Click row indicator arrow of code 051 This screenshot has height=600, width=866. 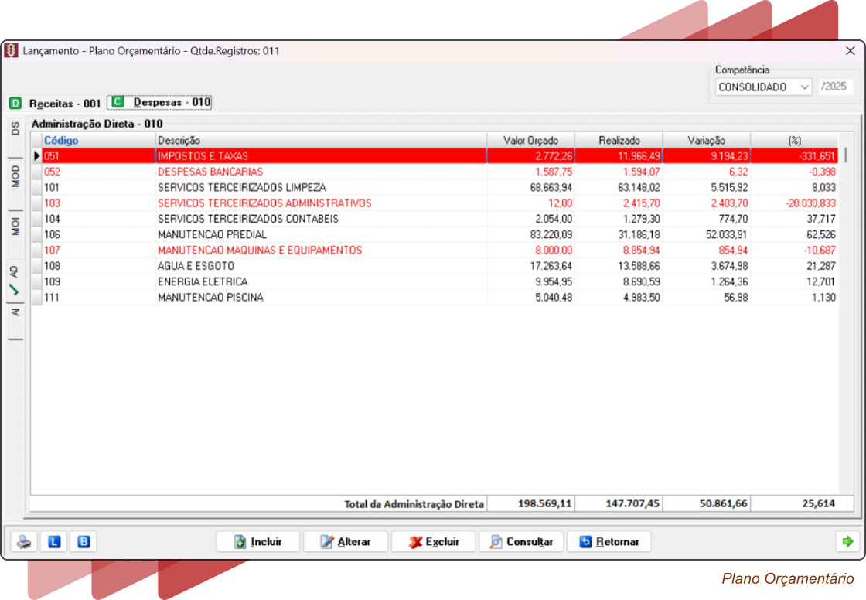(x=36, y=156)
